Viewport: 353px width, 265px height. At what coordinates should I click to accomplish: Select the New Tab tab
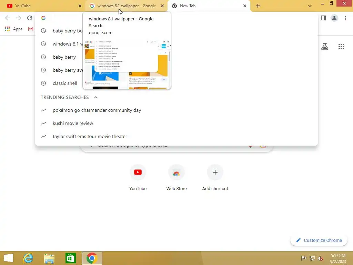[x=209, y=6]
